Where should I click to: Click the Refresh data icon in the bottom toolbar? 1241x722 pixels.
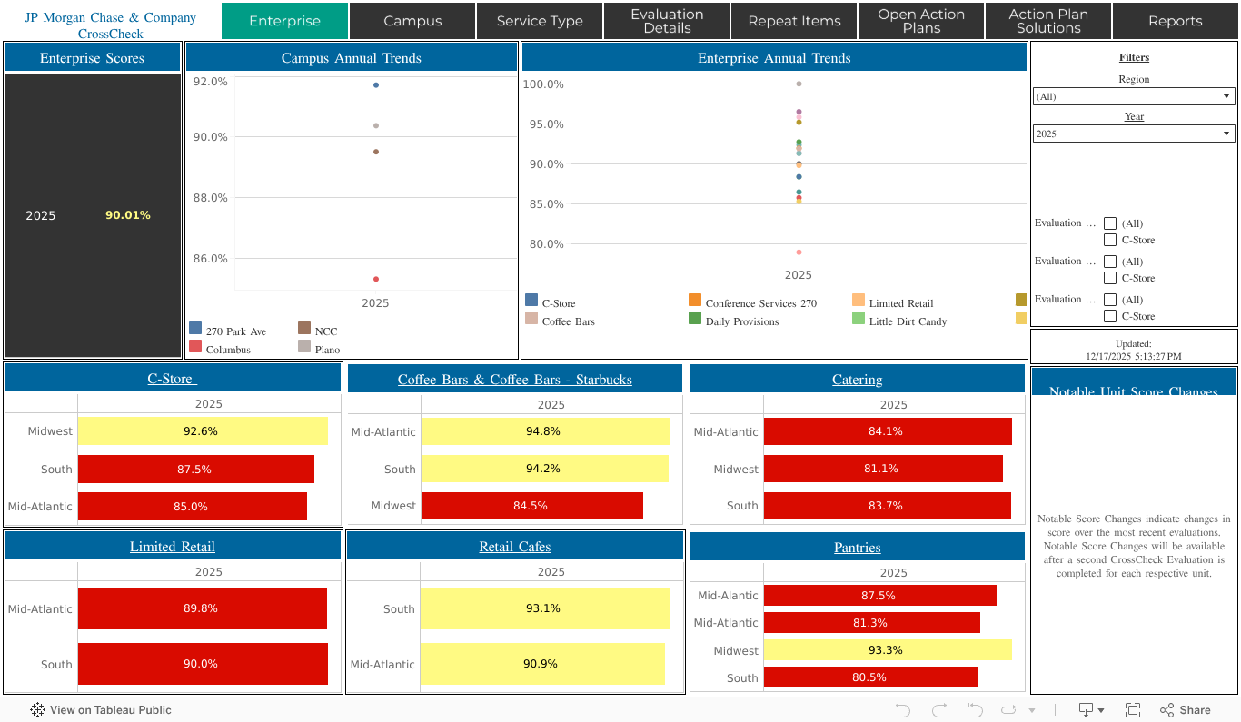tap(1008, 710)
